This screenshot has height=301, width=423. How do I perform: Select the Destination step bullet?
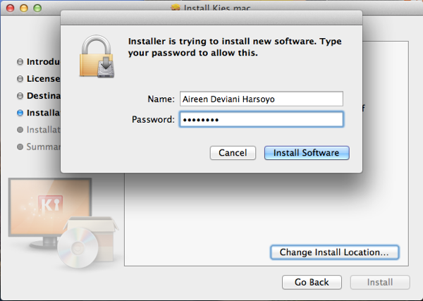20,96
